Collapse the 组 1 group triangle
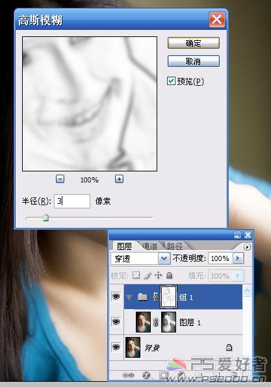271x387 pixels. point(129,297)
